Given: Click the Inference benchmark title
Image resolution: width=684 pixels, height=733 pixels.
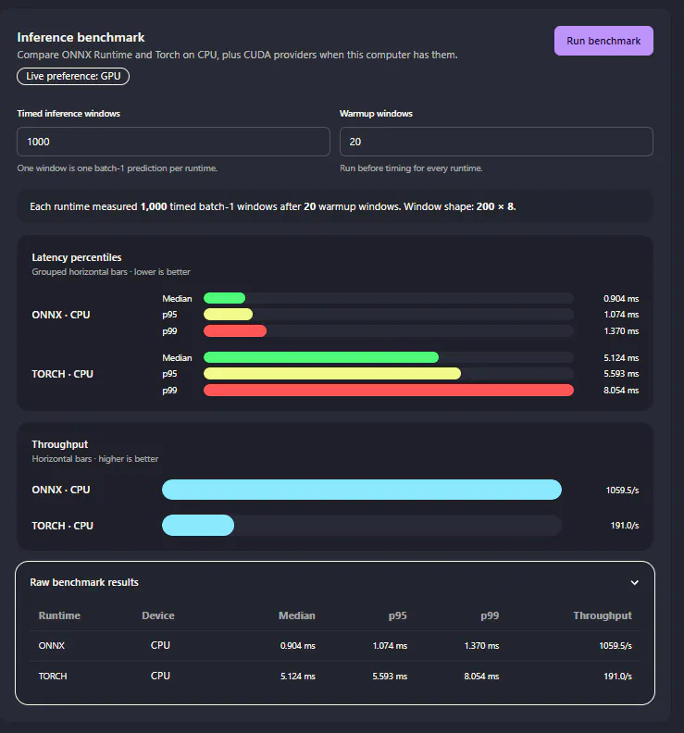Looking at the screenshot, I should coord(81,37).
